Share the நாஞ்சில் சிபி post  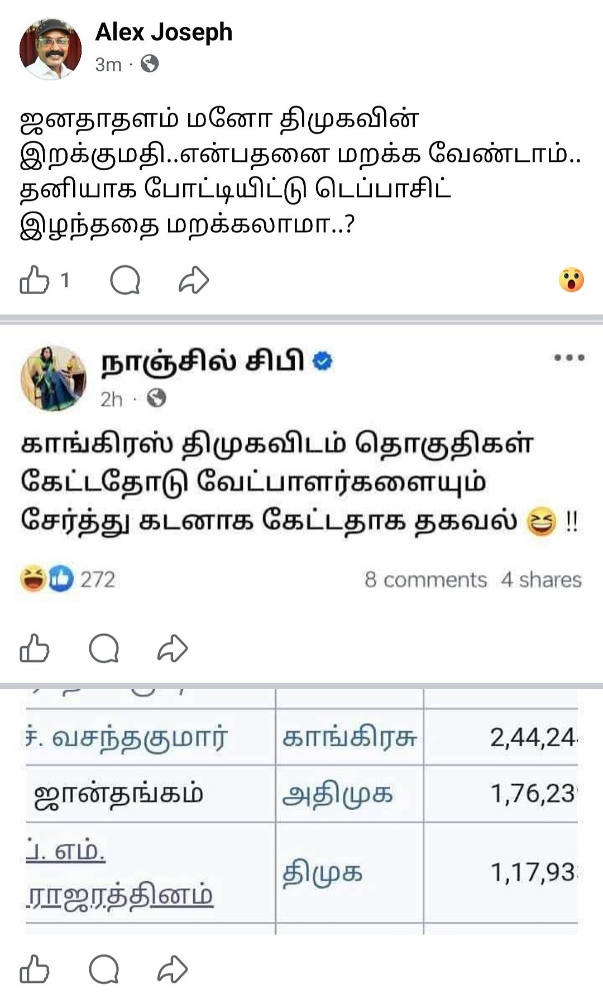173,649
